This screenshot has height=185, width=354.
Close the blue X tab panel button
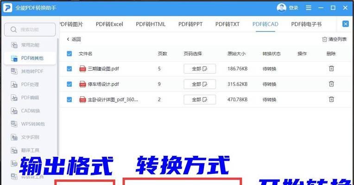click(x=345, y=24)
